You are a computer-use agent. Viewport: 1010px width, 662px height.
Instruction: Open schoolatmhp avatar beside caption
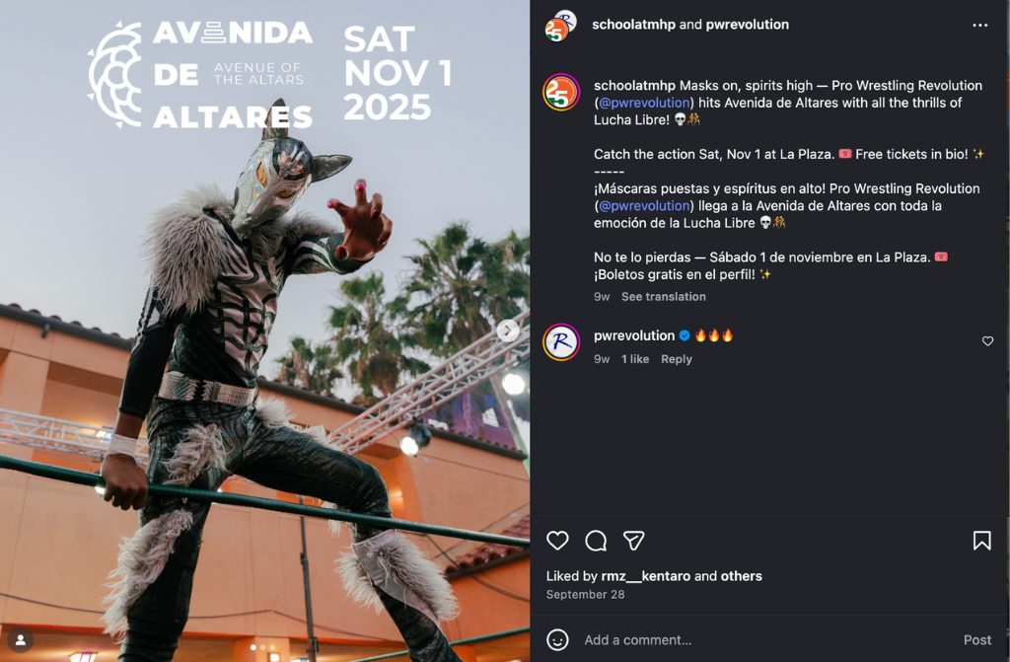pos(561,92)
